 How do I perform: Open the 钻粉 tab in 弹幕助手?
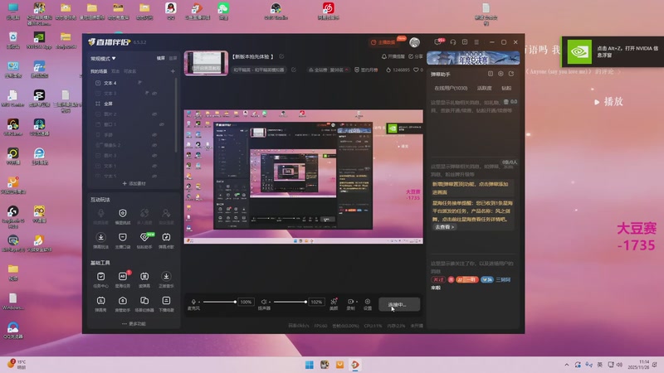506,88
